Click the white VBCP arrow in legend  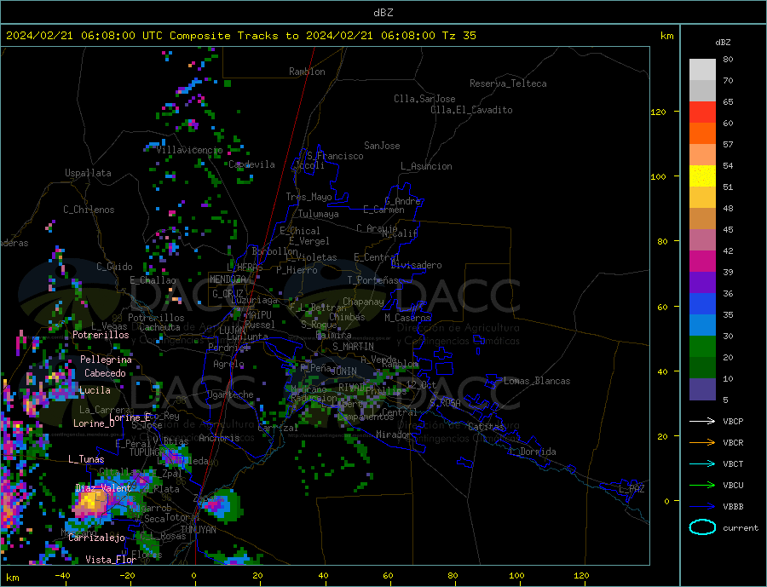coord(702,421)
